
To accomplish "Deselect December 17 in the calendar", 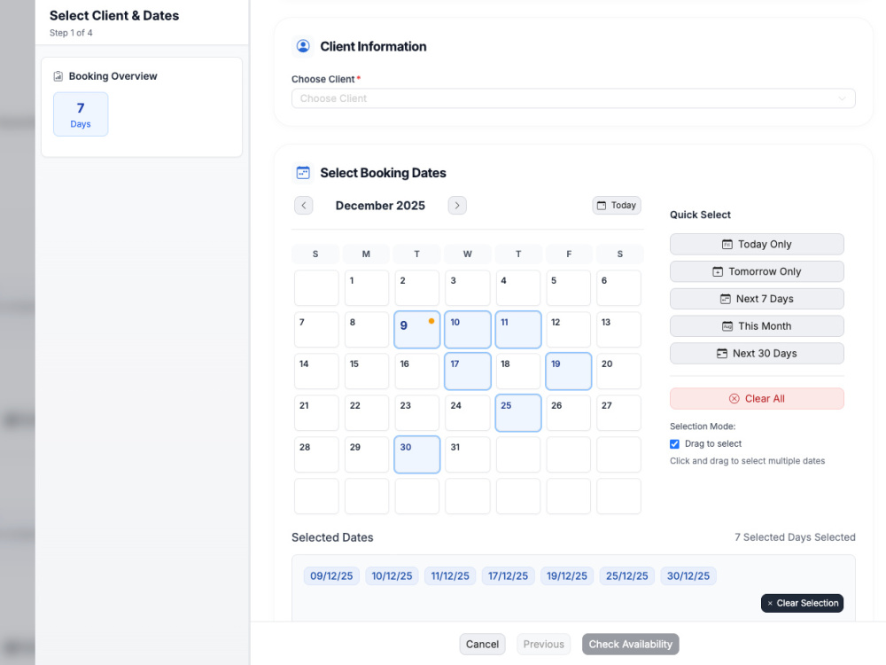I will pos(467,371).
